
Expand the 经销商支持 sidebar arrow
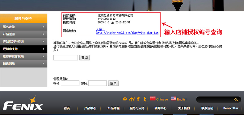click(x=44, y=49)
